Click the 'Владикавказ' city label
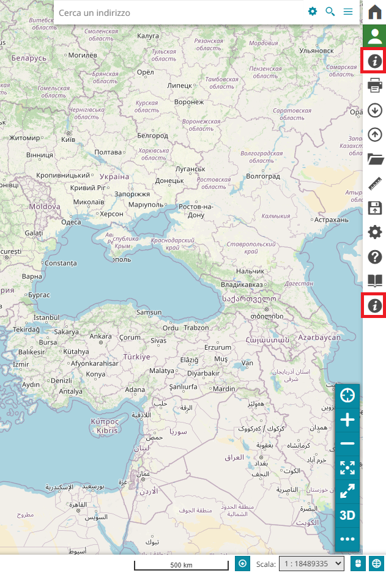The width and height of the screenshot is (386, 573). [242, 284]
